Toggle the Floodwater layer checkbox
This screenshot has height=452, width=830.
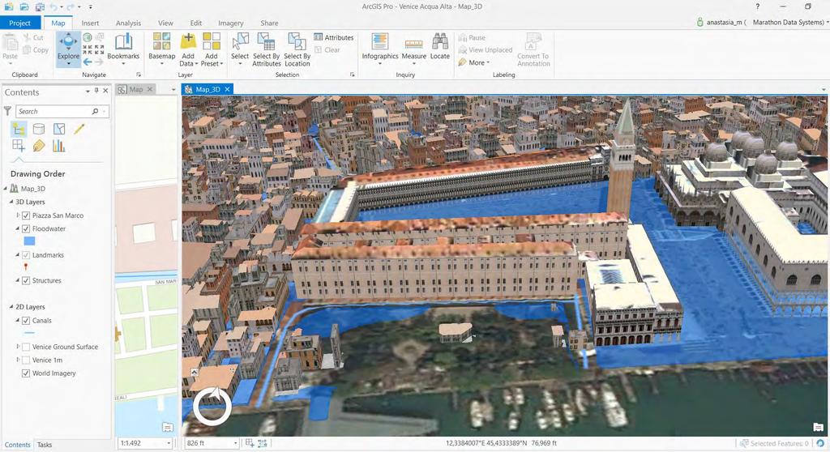coord(25,228)
